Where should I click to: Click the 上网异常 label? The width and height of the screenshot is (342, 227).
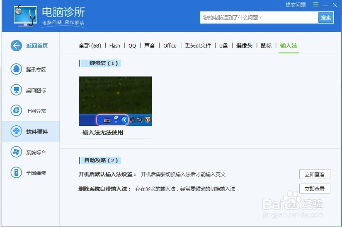click(x=36, y=111)
